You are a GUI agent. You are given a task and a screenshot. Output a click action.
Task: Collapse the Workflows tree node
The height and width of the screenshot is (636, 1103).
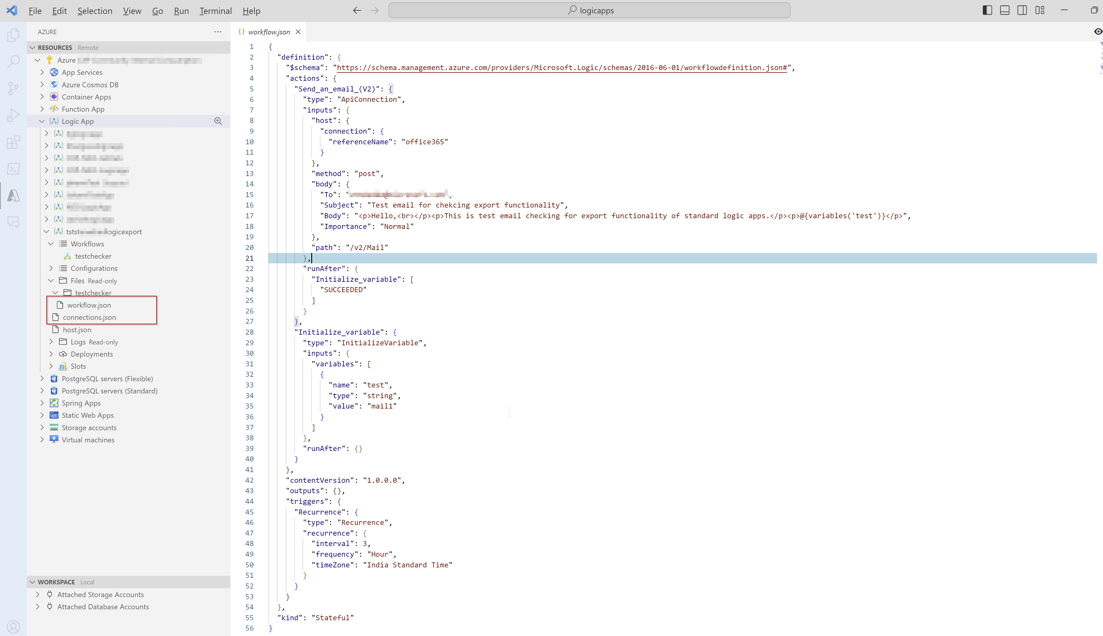[x=51, y=244]
